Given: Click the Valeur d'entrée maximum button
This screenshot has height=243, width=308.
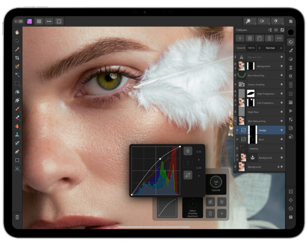Looking at the screenshot, I should 193,207.
